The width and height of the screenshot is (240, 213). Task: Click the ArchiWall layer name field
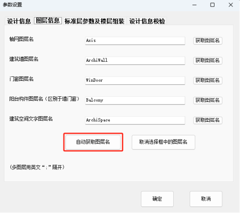coord(135,60)
